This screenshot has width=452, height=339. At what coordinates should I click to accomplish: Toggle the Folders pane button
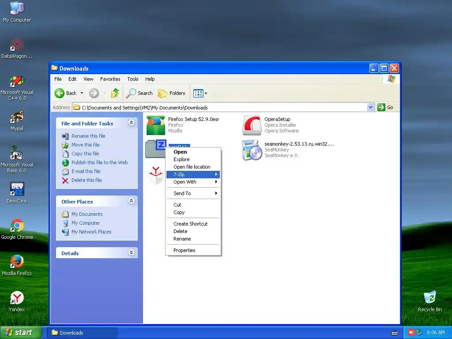(172, 93)
